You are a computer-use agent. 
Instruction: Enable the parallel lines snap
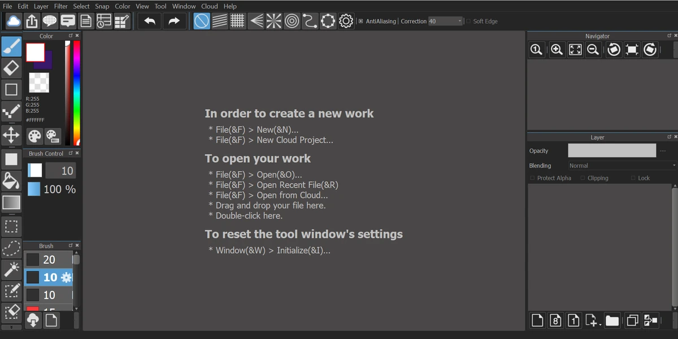pos(220,21)
